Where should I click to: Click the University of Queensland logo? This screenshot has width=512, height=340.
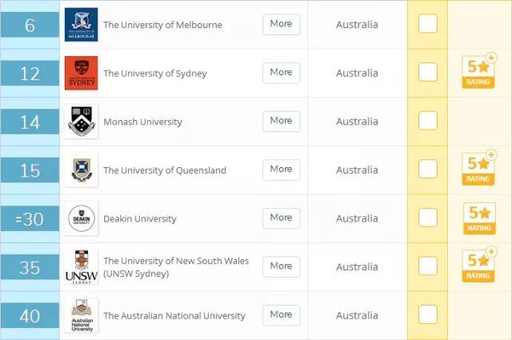tap(82, 170)
